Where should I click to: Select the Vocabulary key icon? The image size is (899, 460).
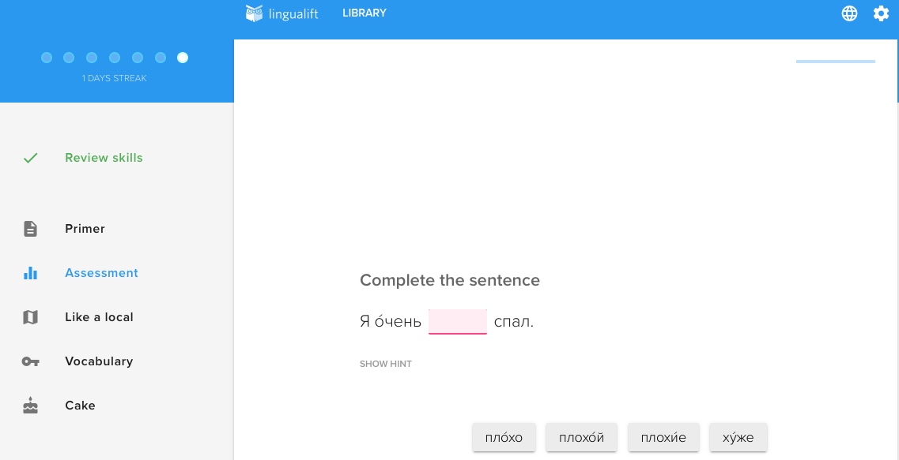point(30,361)
